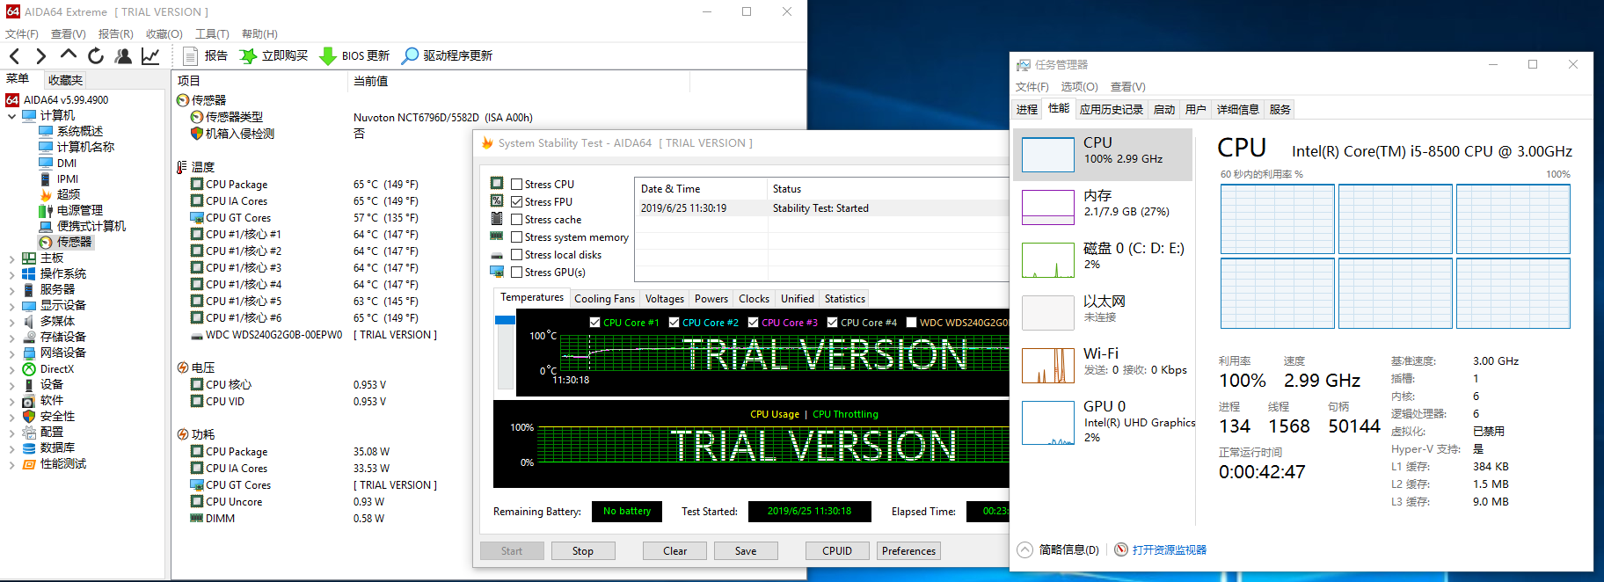Open Preferences in Stability Test

[x=909, y=551]
